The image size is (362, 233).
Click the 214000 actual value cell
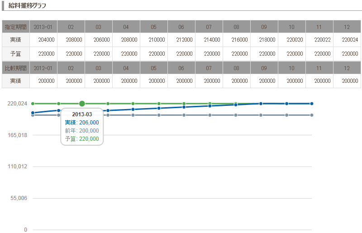(212, 40)
